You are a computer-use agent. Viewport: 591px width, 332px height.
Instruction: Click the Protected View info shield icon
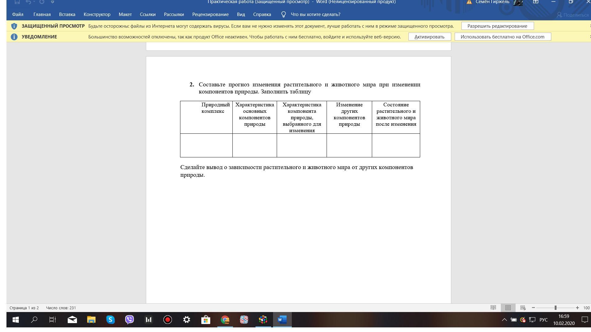click(14, 26)
